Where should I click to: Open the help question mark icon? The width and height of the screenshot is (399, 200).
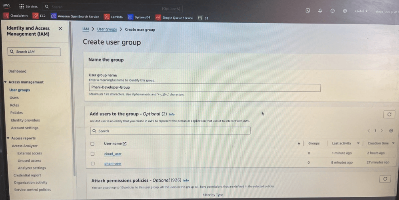click(x=333, y=11)
